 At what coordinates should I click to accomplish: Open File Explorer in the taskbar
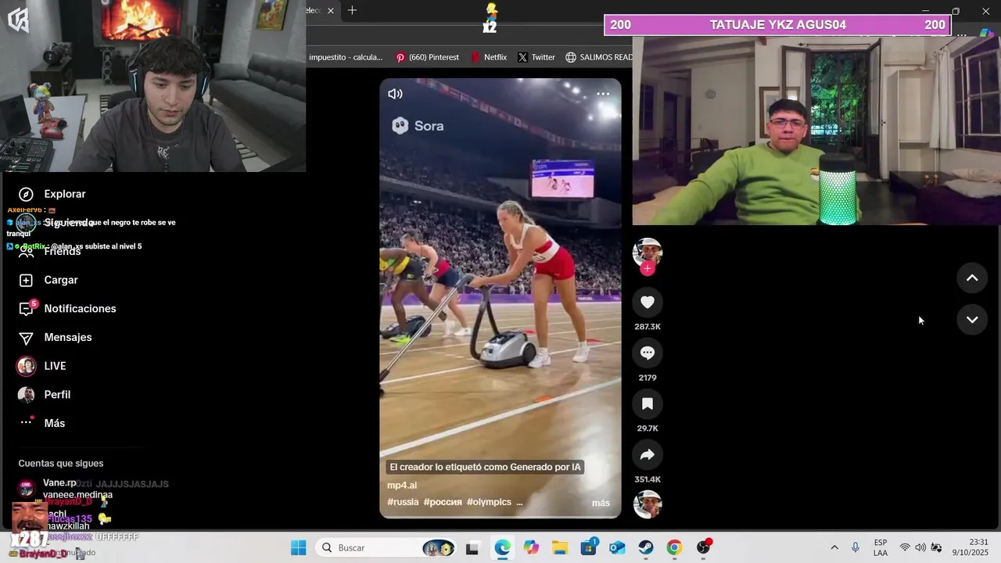pos(560,548)
